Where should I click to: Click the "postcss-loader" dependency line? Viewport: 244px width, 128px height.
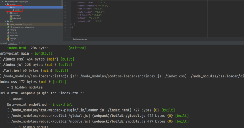click(91, 2)
